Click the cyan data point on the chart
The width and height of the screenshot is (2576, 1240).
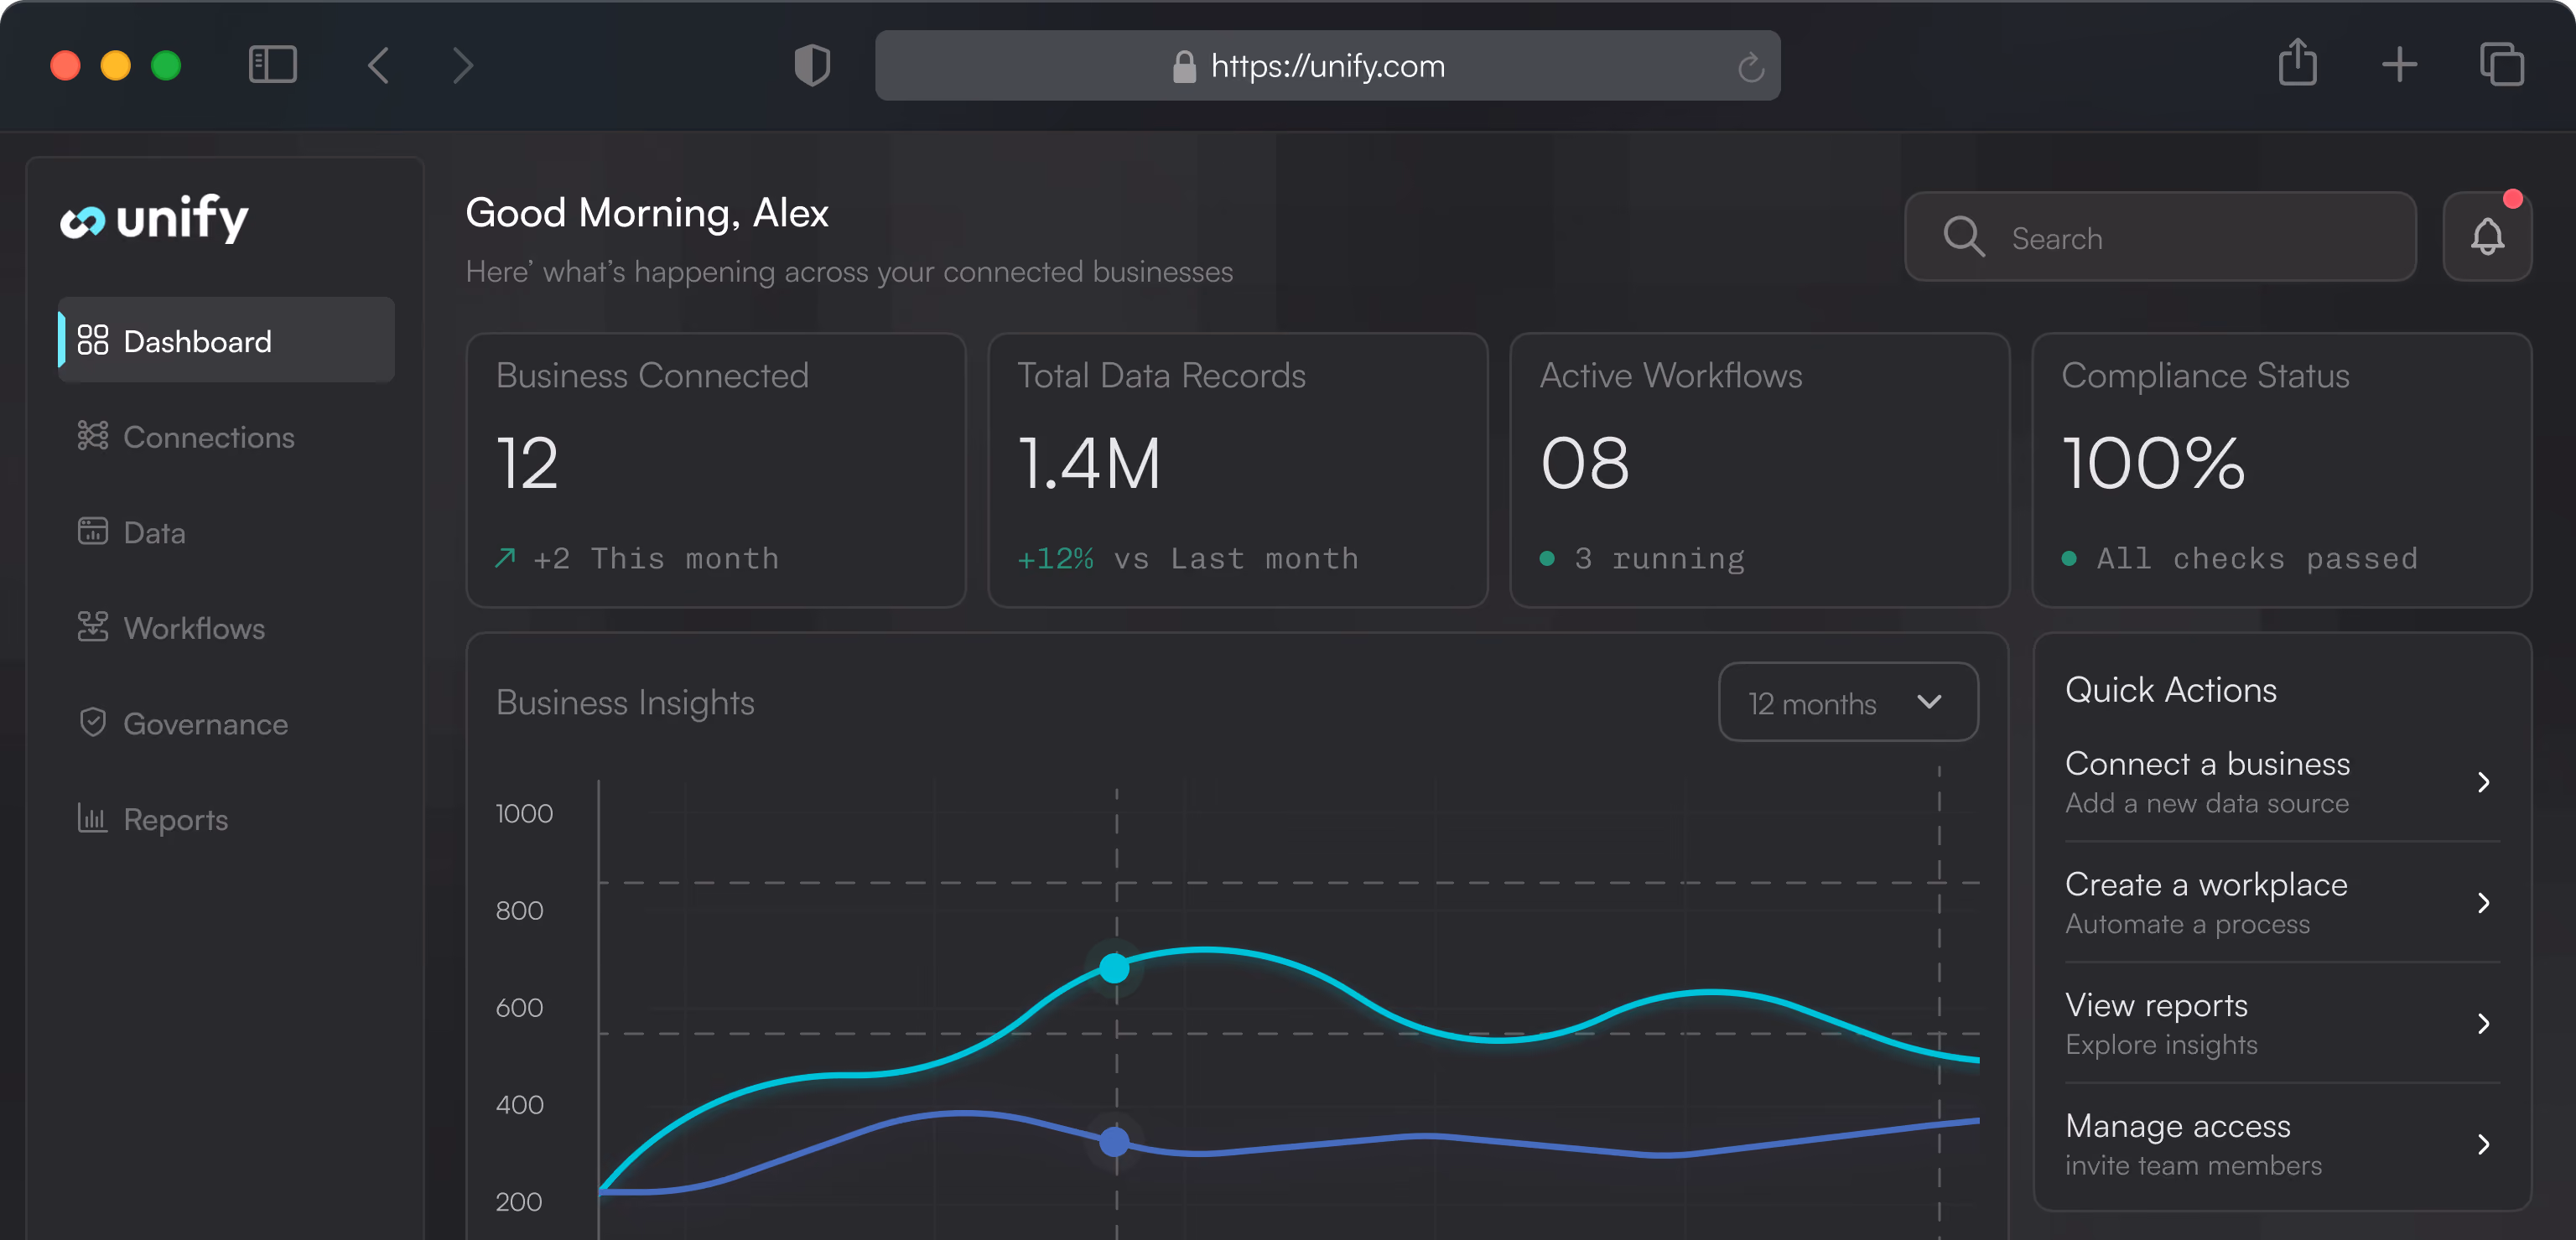tap(1114, 967)
